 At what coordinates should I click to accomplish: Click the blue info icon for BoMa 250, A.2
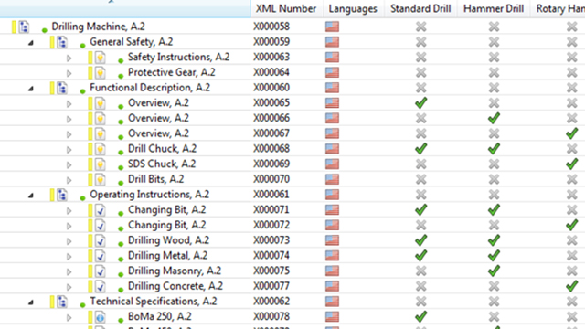click(x=100, y=317)
